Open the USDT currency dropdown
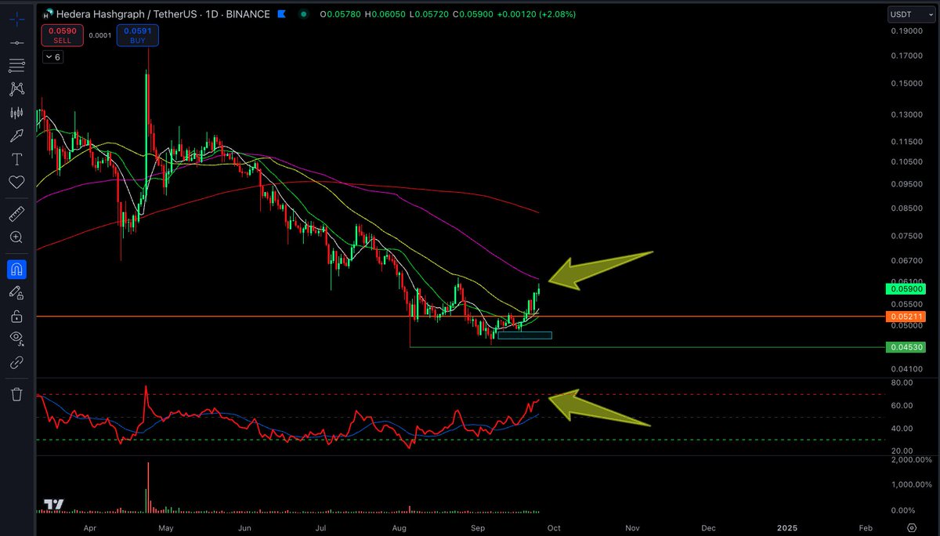 click(x=909, y=14)
